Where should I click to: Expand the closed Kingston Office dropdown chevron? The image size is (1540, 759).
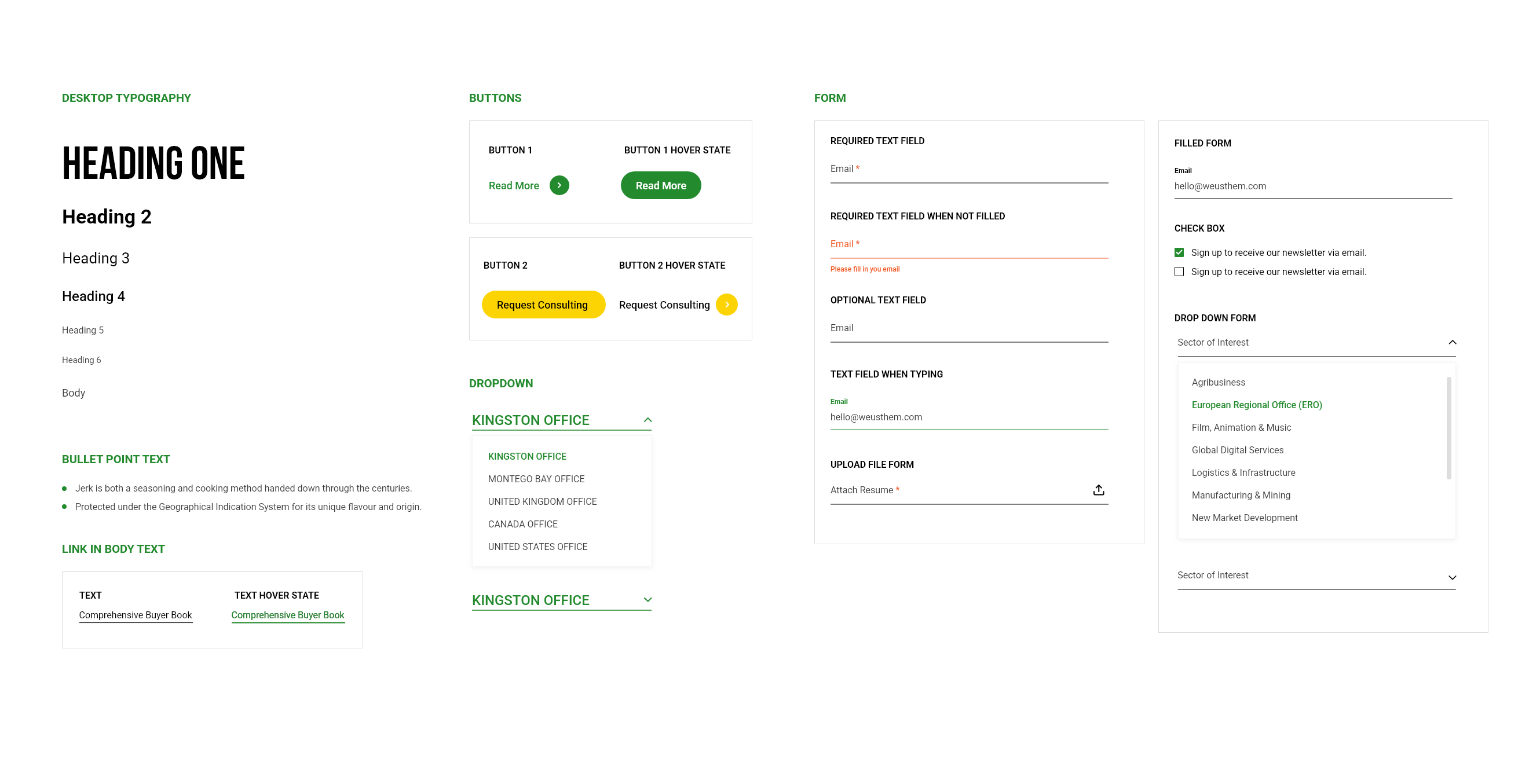coord(648,599)
